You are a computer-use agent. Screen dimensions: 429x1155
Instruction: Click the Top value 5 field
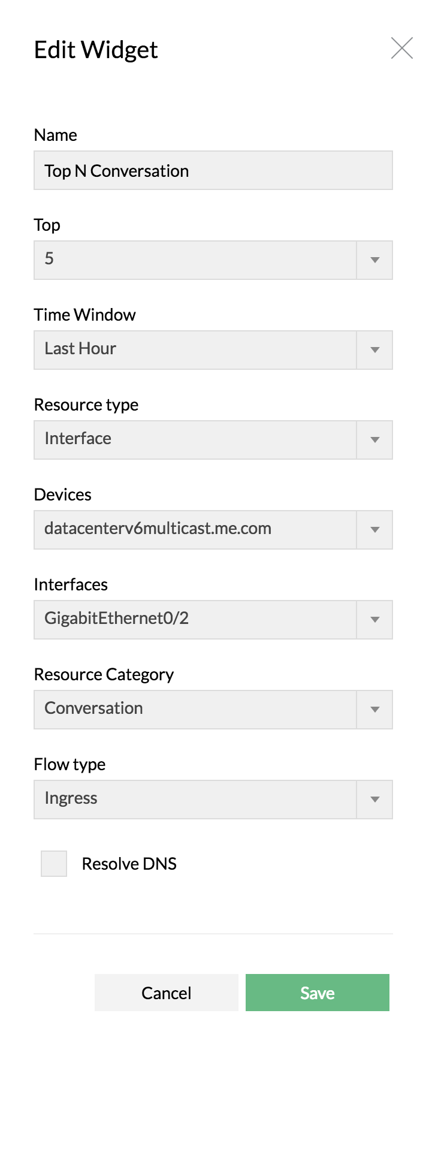[195, 260]
